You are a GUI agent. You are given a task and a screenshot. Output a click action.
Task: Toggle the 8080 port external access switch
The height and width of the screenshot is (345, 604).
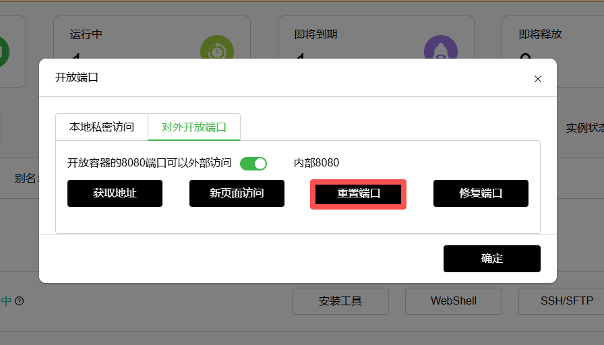(253, 164)
